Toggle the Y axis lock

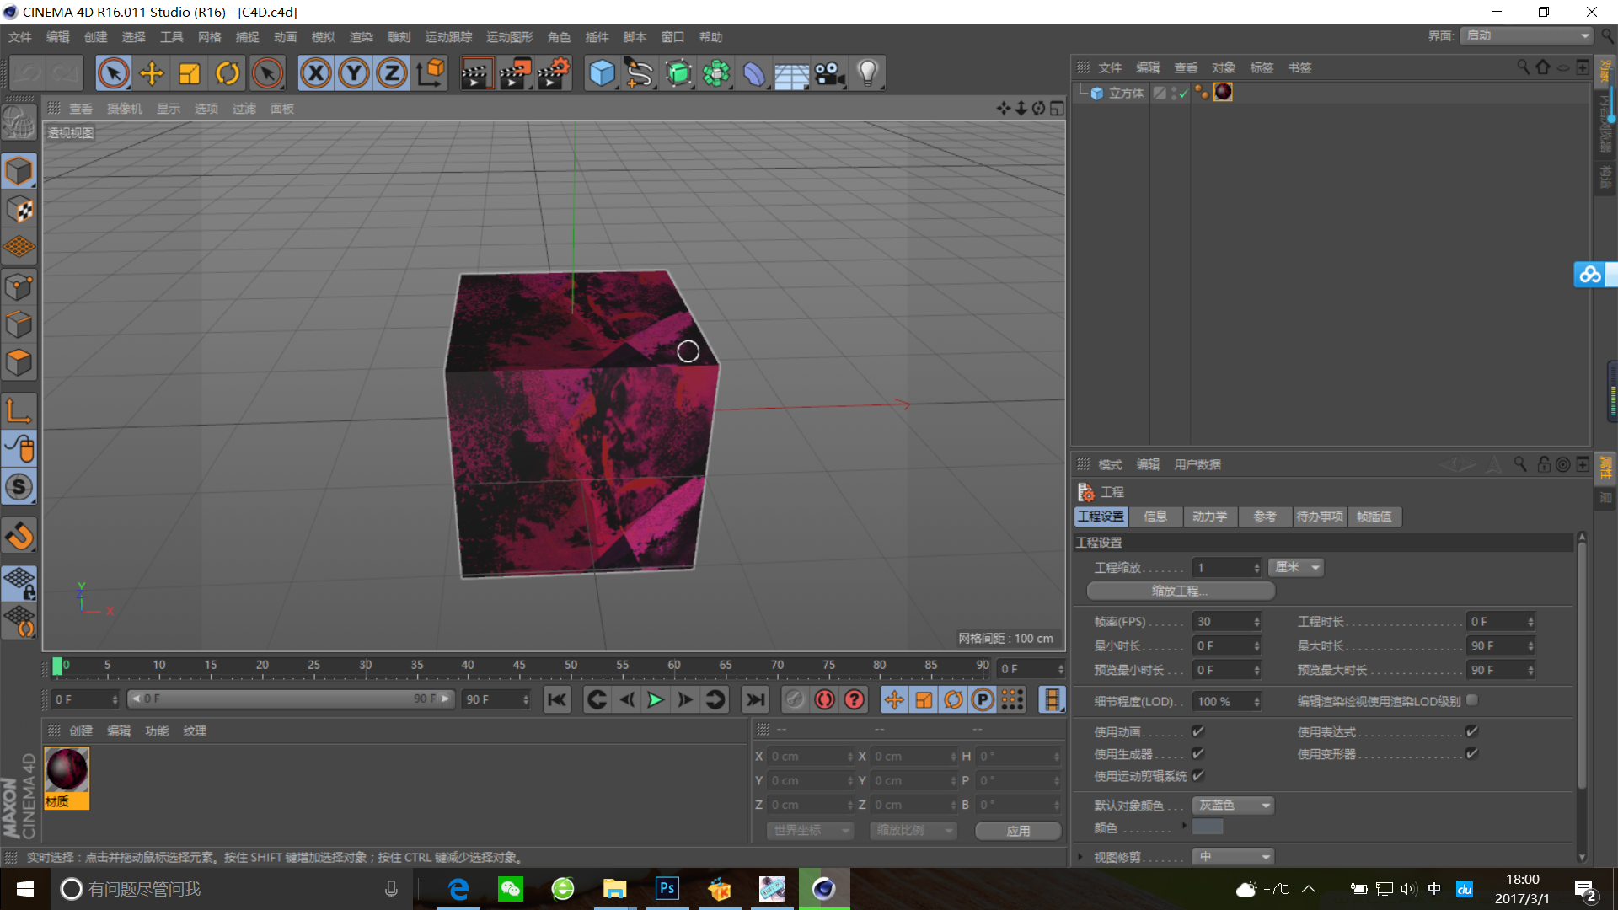click(354, 73)
